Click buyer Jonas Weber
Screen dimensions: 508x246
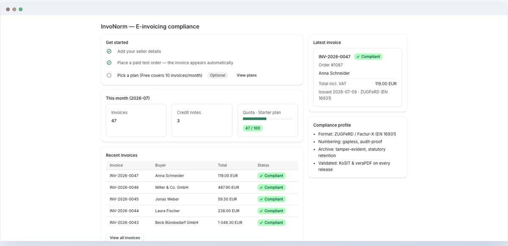point(167,199)
